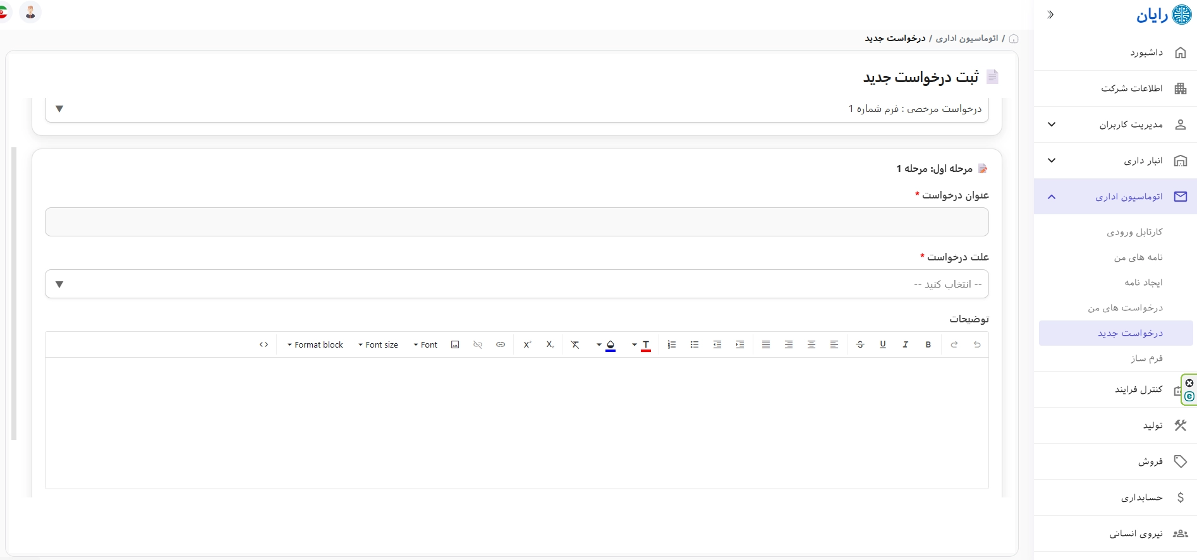The width and height of the screenshot is (1197, 560).
Task: Click the unlink icon in editor toolbar
Action: 478,344
